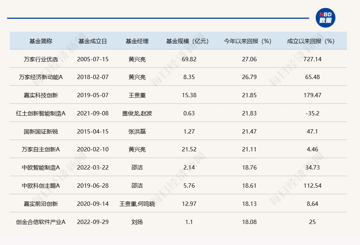Viewport: 360px width, 245px height.
Task: Click fund name 万家自主创新A
Action: 41,150
